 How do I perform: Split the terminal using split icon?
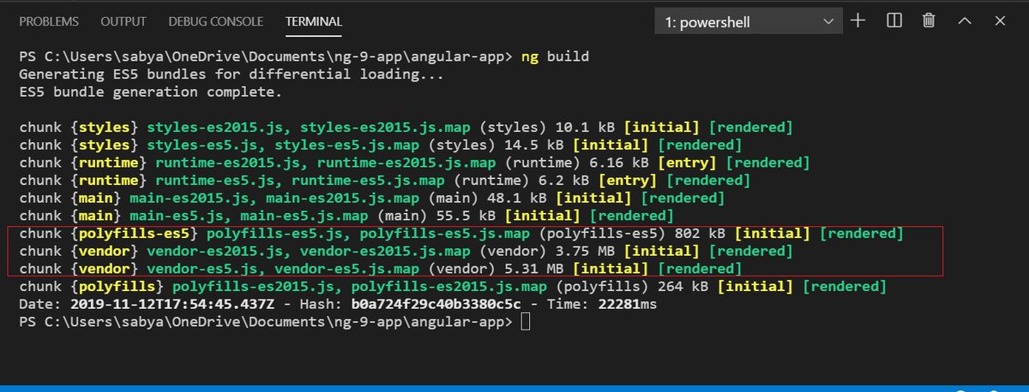pyautogui.click(x=894, y=21)
